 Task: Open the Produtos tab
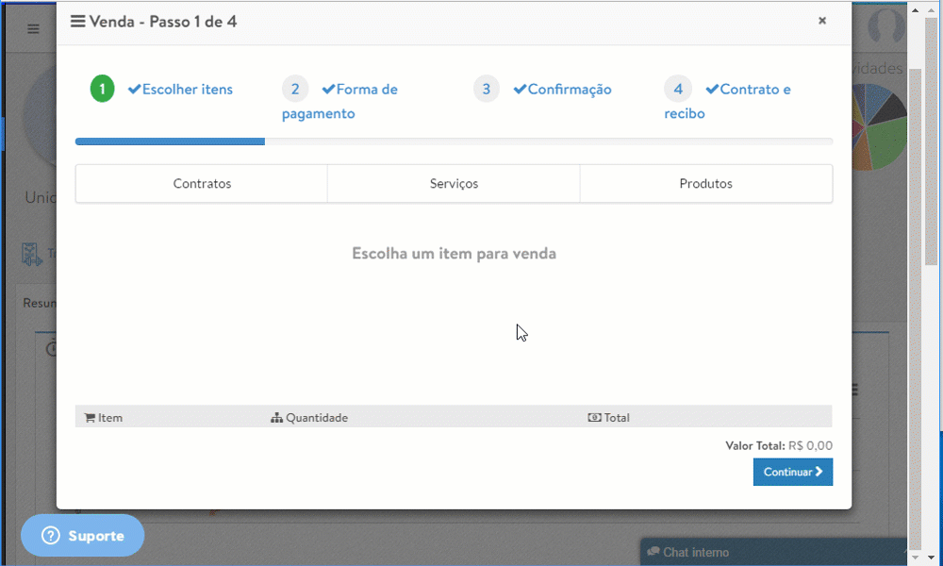pyautogui.click(x=705, y=184)
